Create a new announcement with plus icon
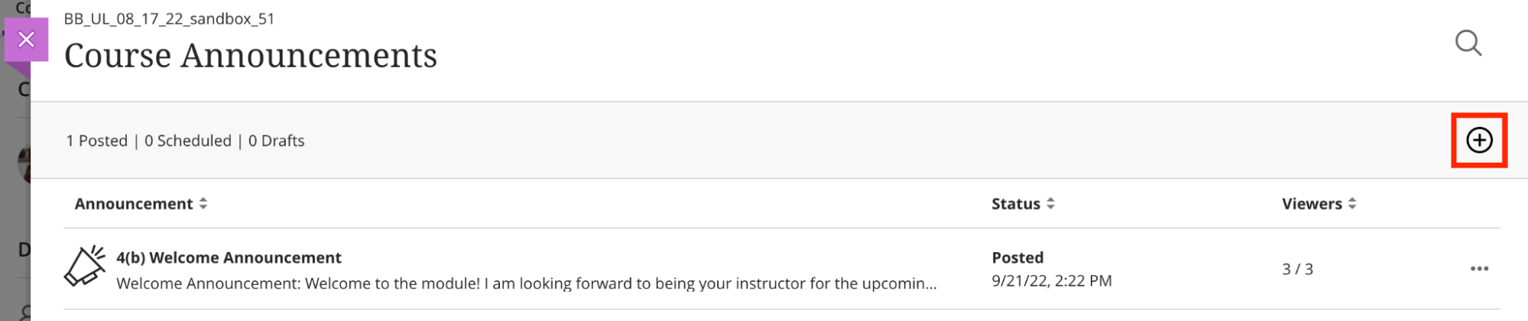 point(1479,141)
